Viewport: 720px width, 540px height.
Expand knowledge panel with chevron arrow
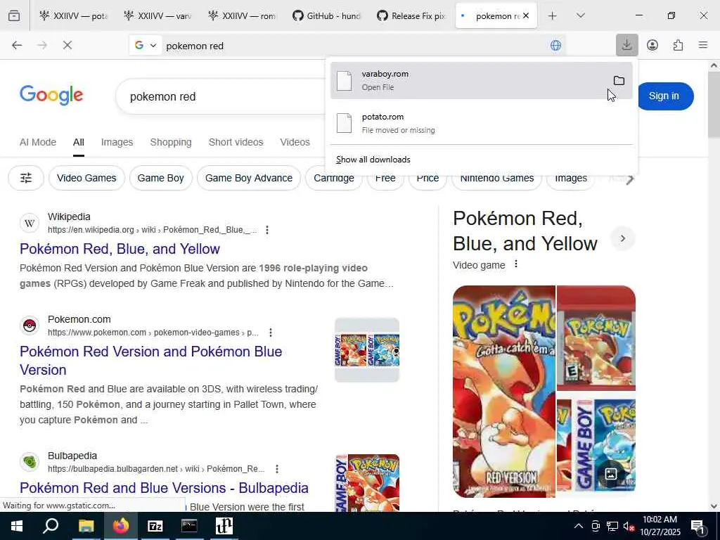tap(623, 238)
